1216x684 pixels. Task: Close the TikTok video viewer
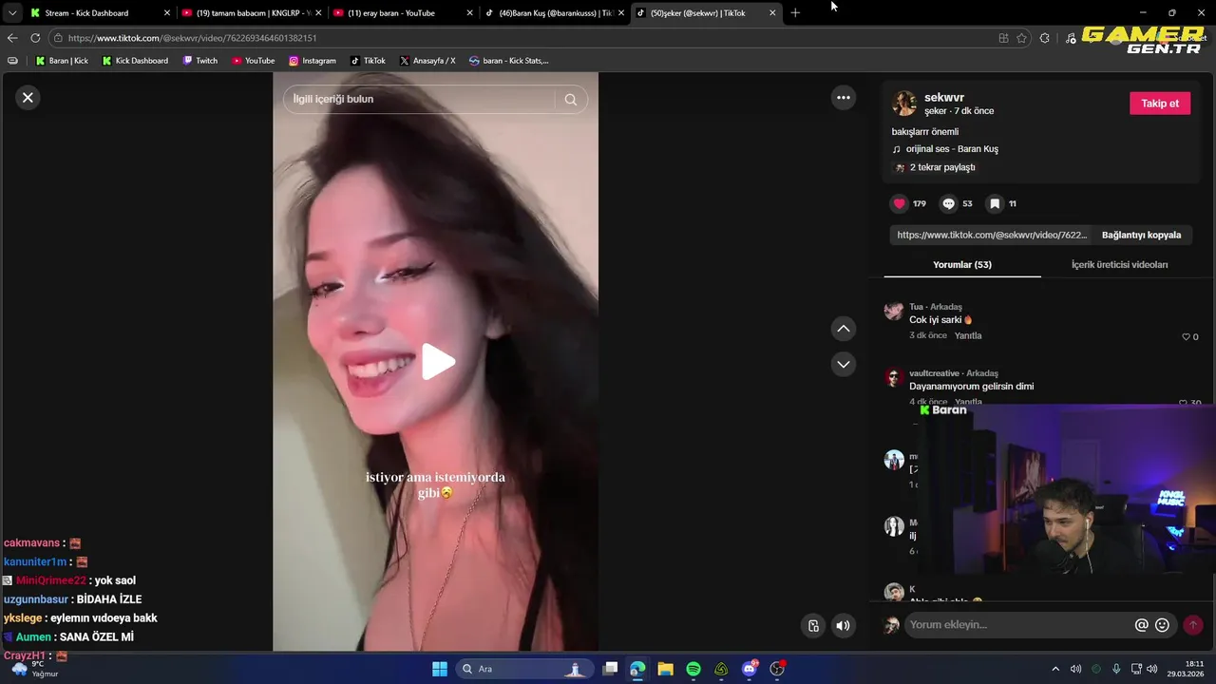pyautogui.click(x=28, y=97)
